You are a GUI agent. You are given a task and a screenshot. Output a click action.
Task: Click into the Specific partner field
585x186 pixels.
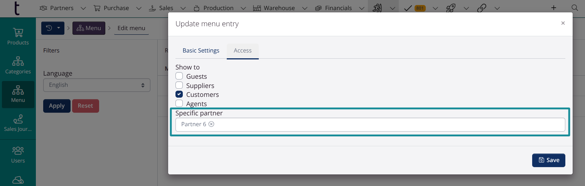(x=386, y=125)
